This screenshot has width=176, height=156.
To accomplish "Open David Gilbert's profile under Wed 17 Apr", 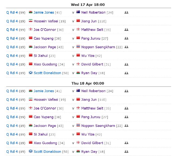I will click(x=92, y=64).
